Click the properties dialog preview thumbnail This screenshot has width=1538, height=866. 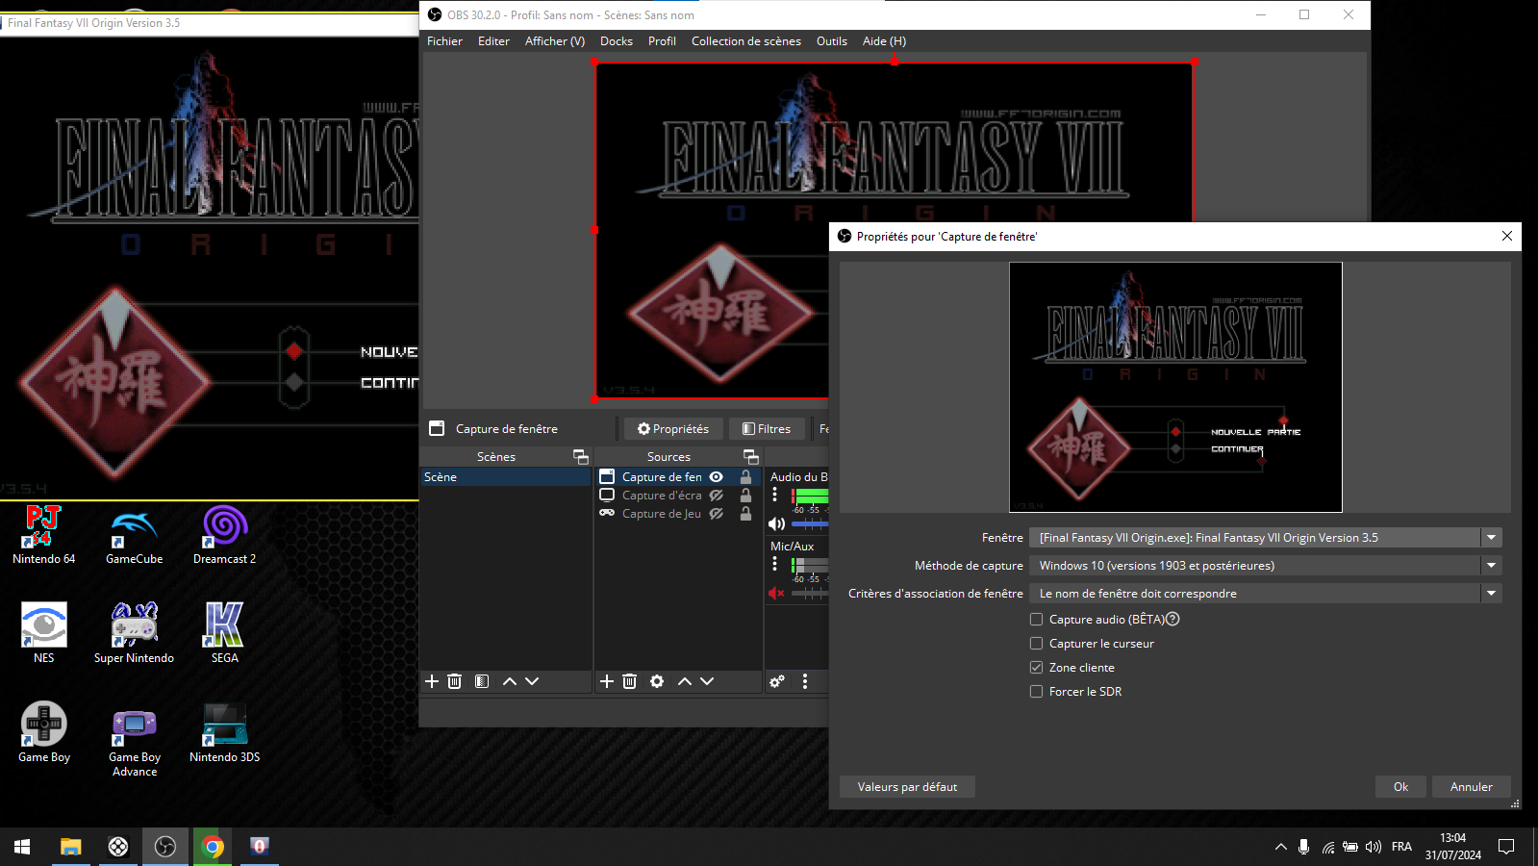click(1175, 387)
